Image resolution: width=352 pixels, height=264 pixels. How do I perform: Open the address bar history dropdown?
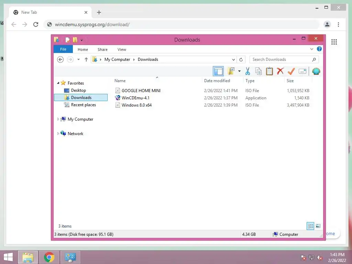pos(233,59)
